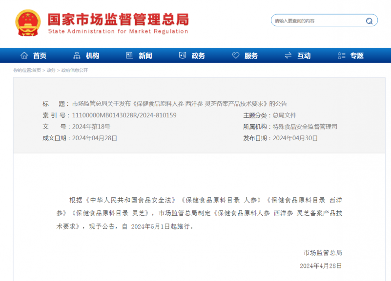Select the topic category value 总局文件
Image resolution: width=391 pixels, height=281 pixels.
point(284,115)
